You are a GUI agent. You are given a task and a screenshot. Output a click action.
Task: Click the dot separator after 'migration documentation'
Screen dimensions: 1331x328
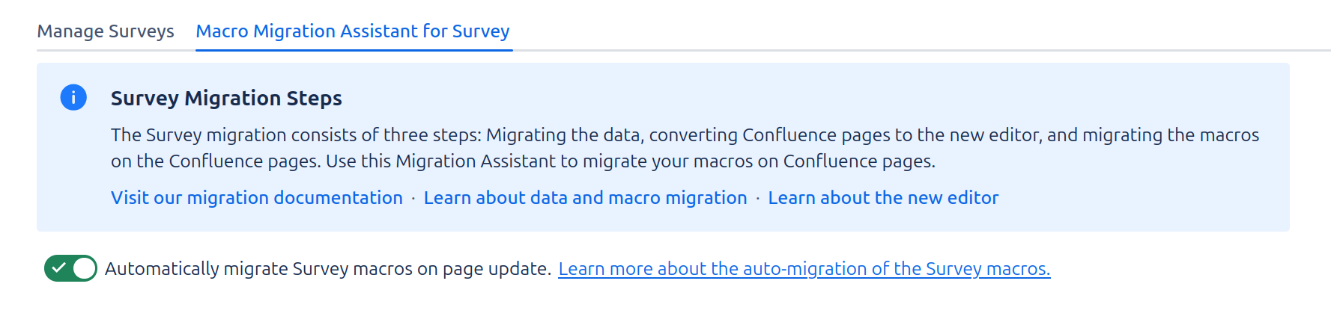tap(413, 199)
